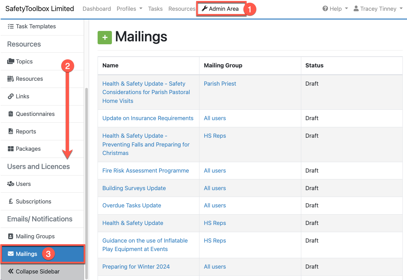Go to the Dashboard menu item

coord(97,9)
